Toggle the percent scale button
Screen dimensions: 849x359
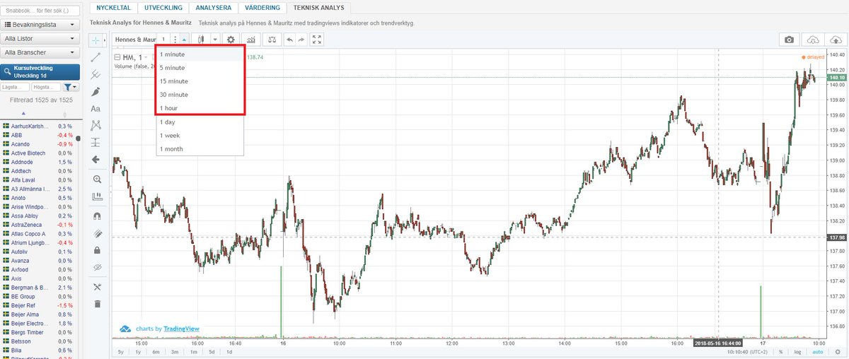point(781,352)
